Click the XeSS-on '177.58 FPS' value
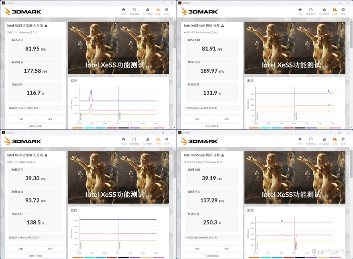The width and height of the screenshot is (353, 259). coord(36,71)
